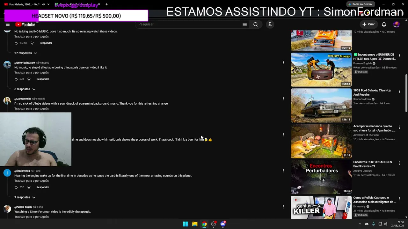Screen dimensions: 408x229
Task: Open the @Camaromike commenter avatar
Action: click(x=7, y=101)
